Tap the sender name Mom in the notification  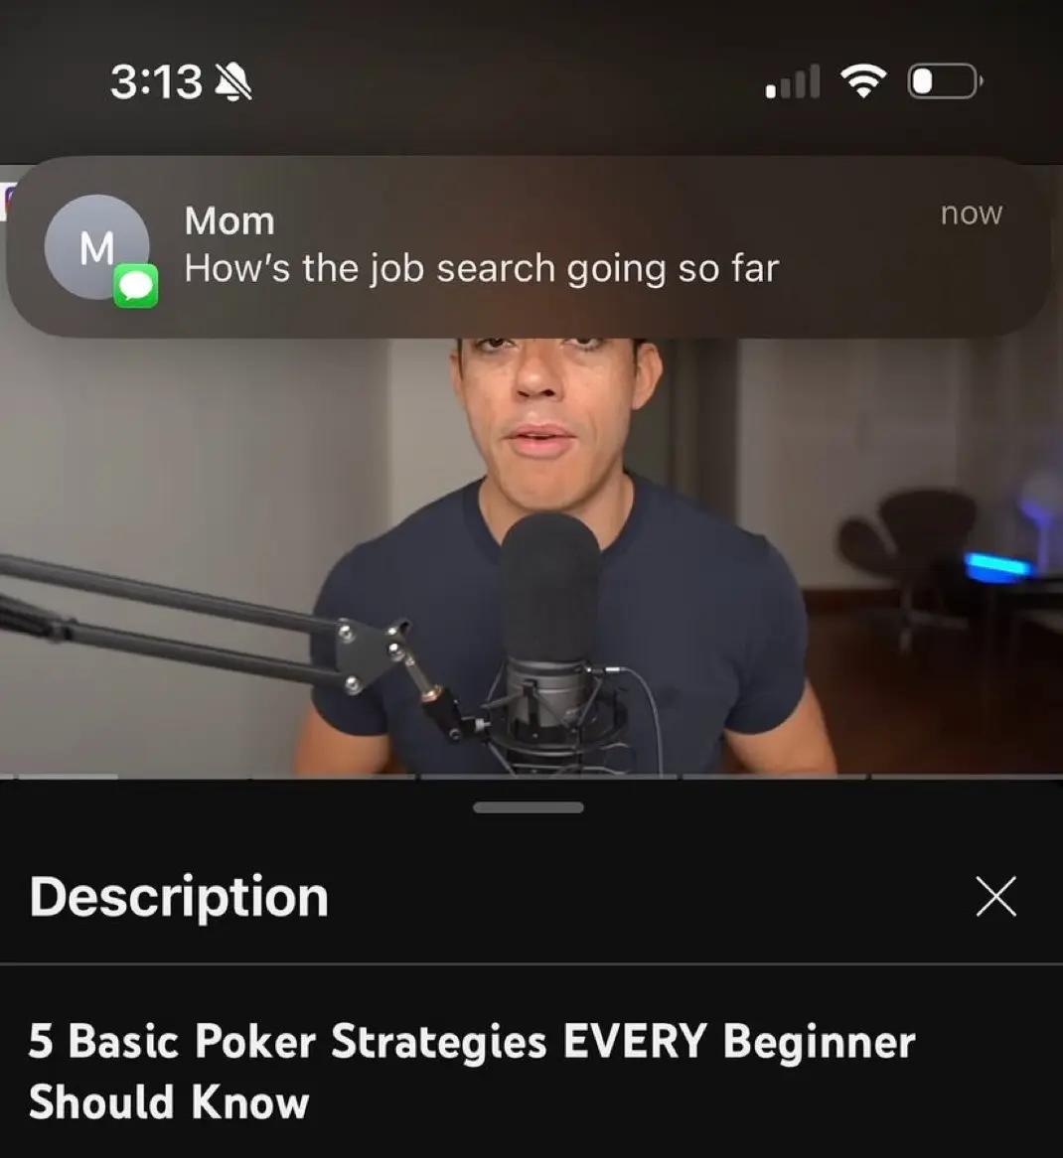coord(229,220)
